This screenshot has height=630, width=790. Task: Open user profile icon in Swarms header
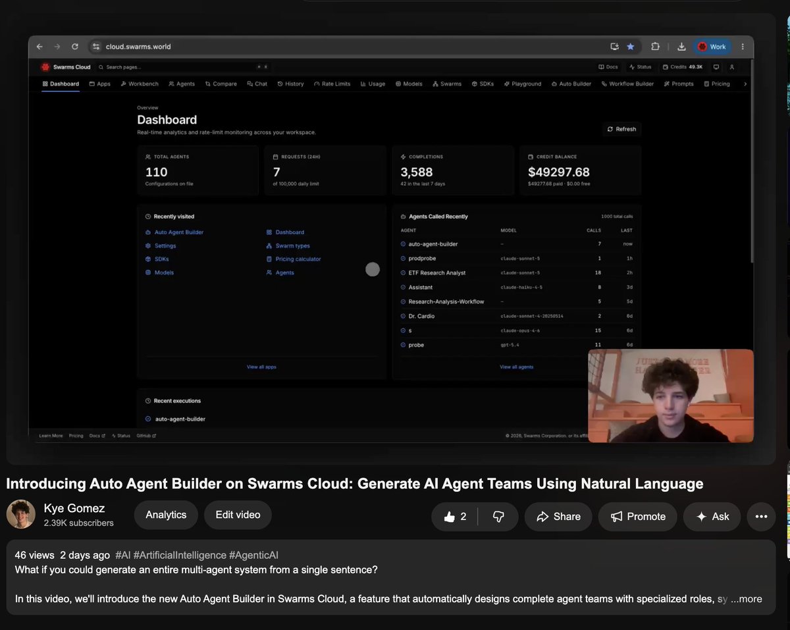pos(731,66)
